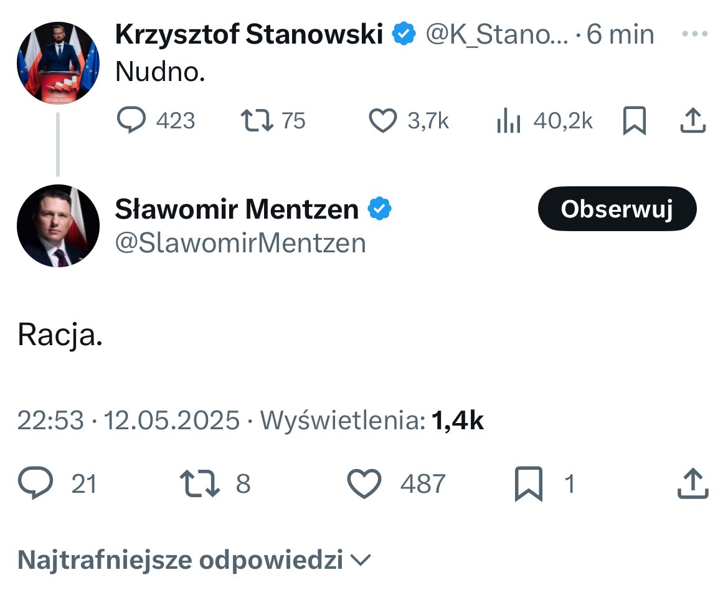The width and height of the screenshot is (728, 590).
Task: Click the Sławomir Mentzen display name
Action: [237, 209]
